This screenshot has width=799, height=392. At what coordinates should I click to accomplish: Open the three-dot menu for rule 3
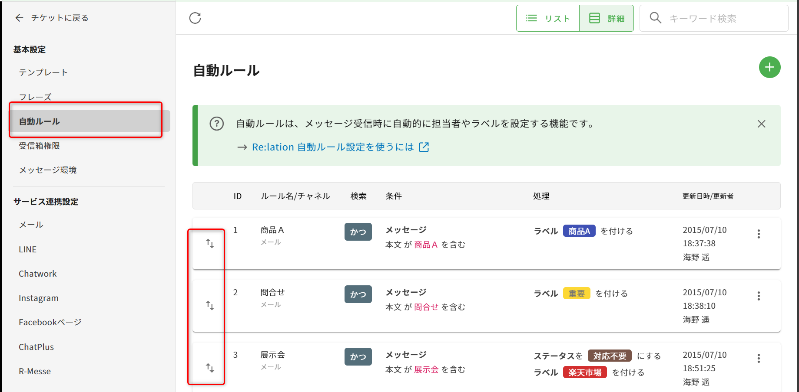click(x=759, y=359)
